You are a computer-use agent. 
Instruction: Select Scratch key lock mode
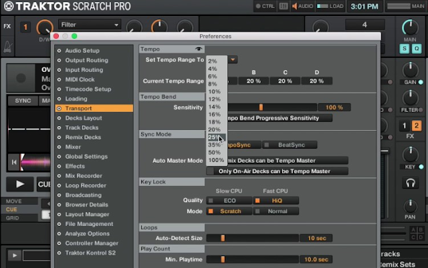pyautogui.click(x=229, y=211)
